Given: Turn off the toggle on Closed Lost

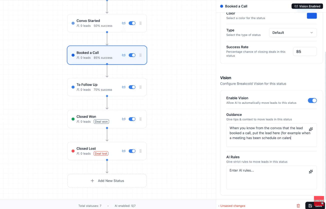Looking at the screenshot, I should [132, 151].
